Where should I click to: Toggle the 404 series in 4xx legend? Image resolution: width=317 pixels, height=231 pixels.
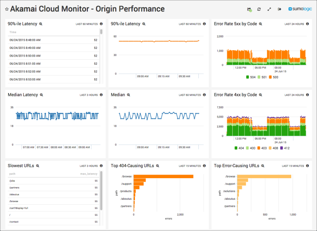pos(238,148)
